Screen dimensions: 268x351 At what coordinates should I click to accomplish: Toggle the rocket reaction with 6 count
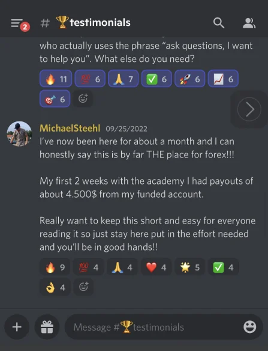190,79
